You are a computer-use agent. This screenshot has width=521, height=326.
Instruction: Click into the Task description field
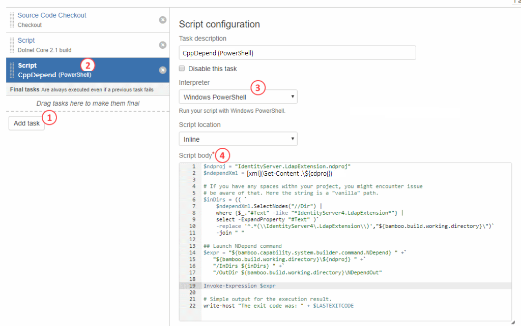coord(297,53)
